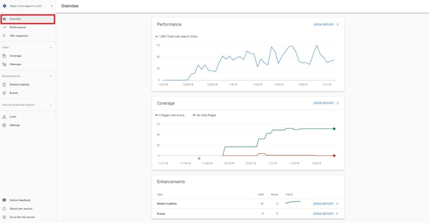Click the "Overview" page title
The width and height of the screenshot is (429, 223).
coord(70,6)
